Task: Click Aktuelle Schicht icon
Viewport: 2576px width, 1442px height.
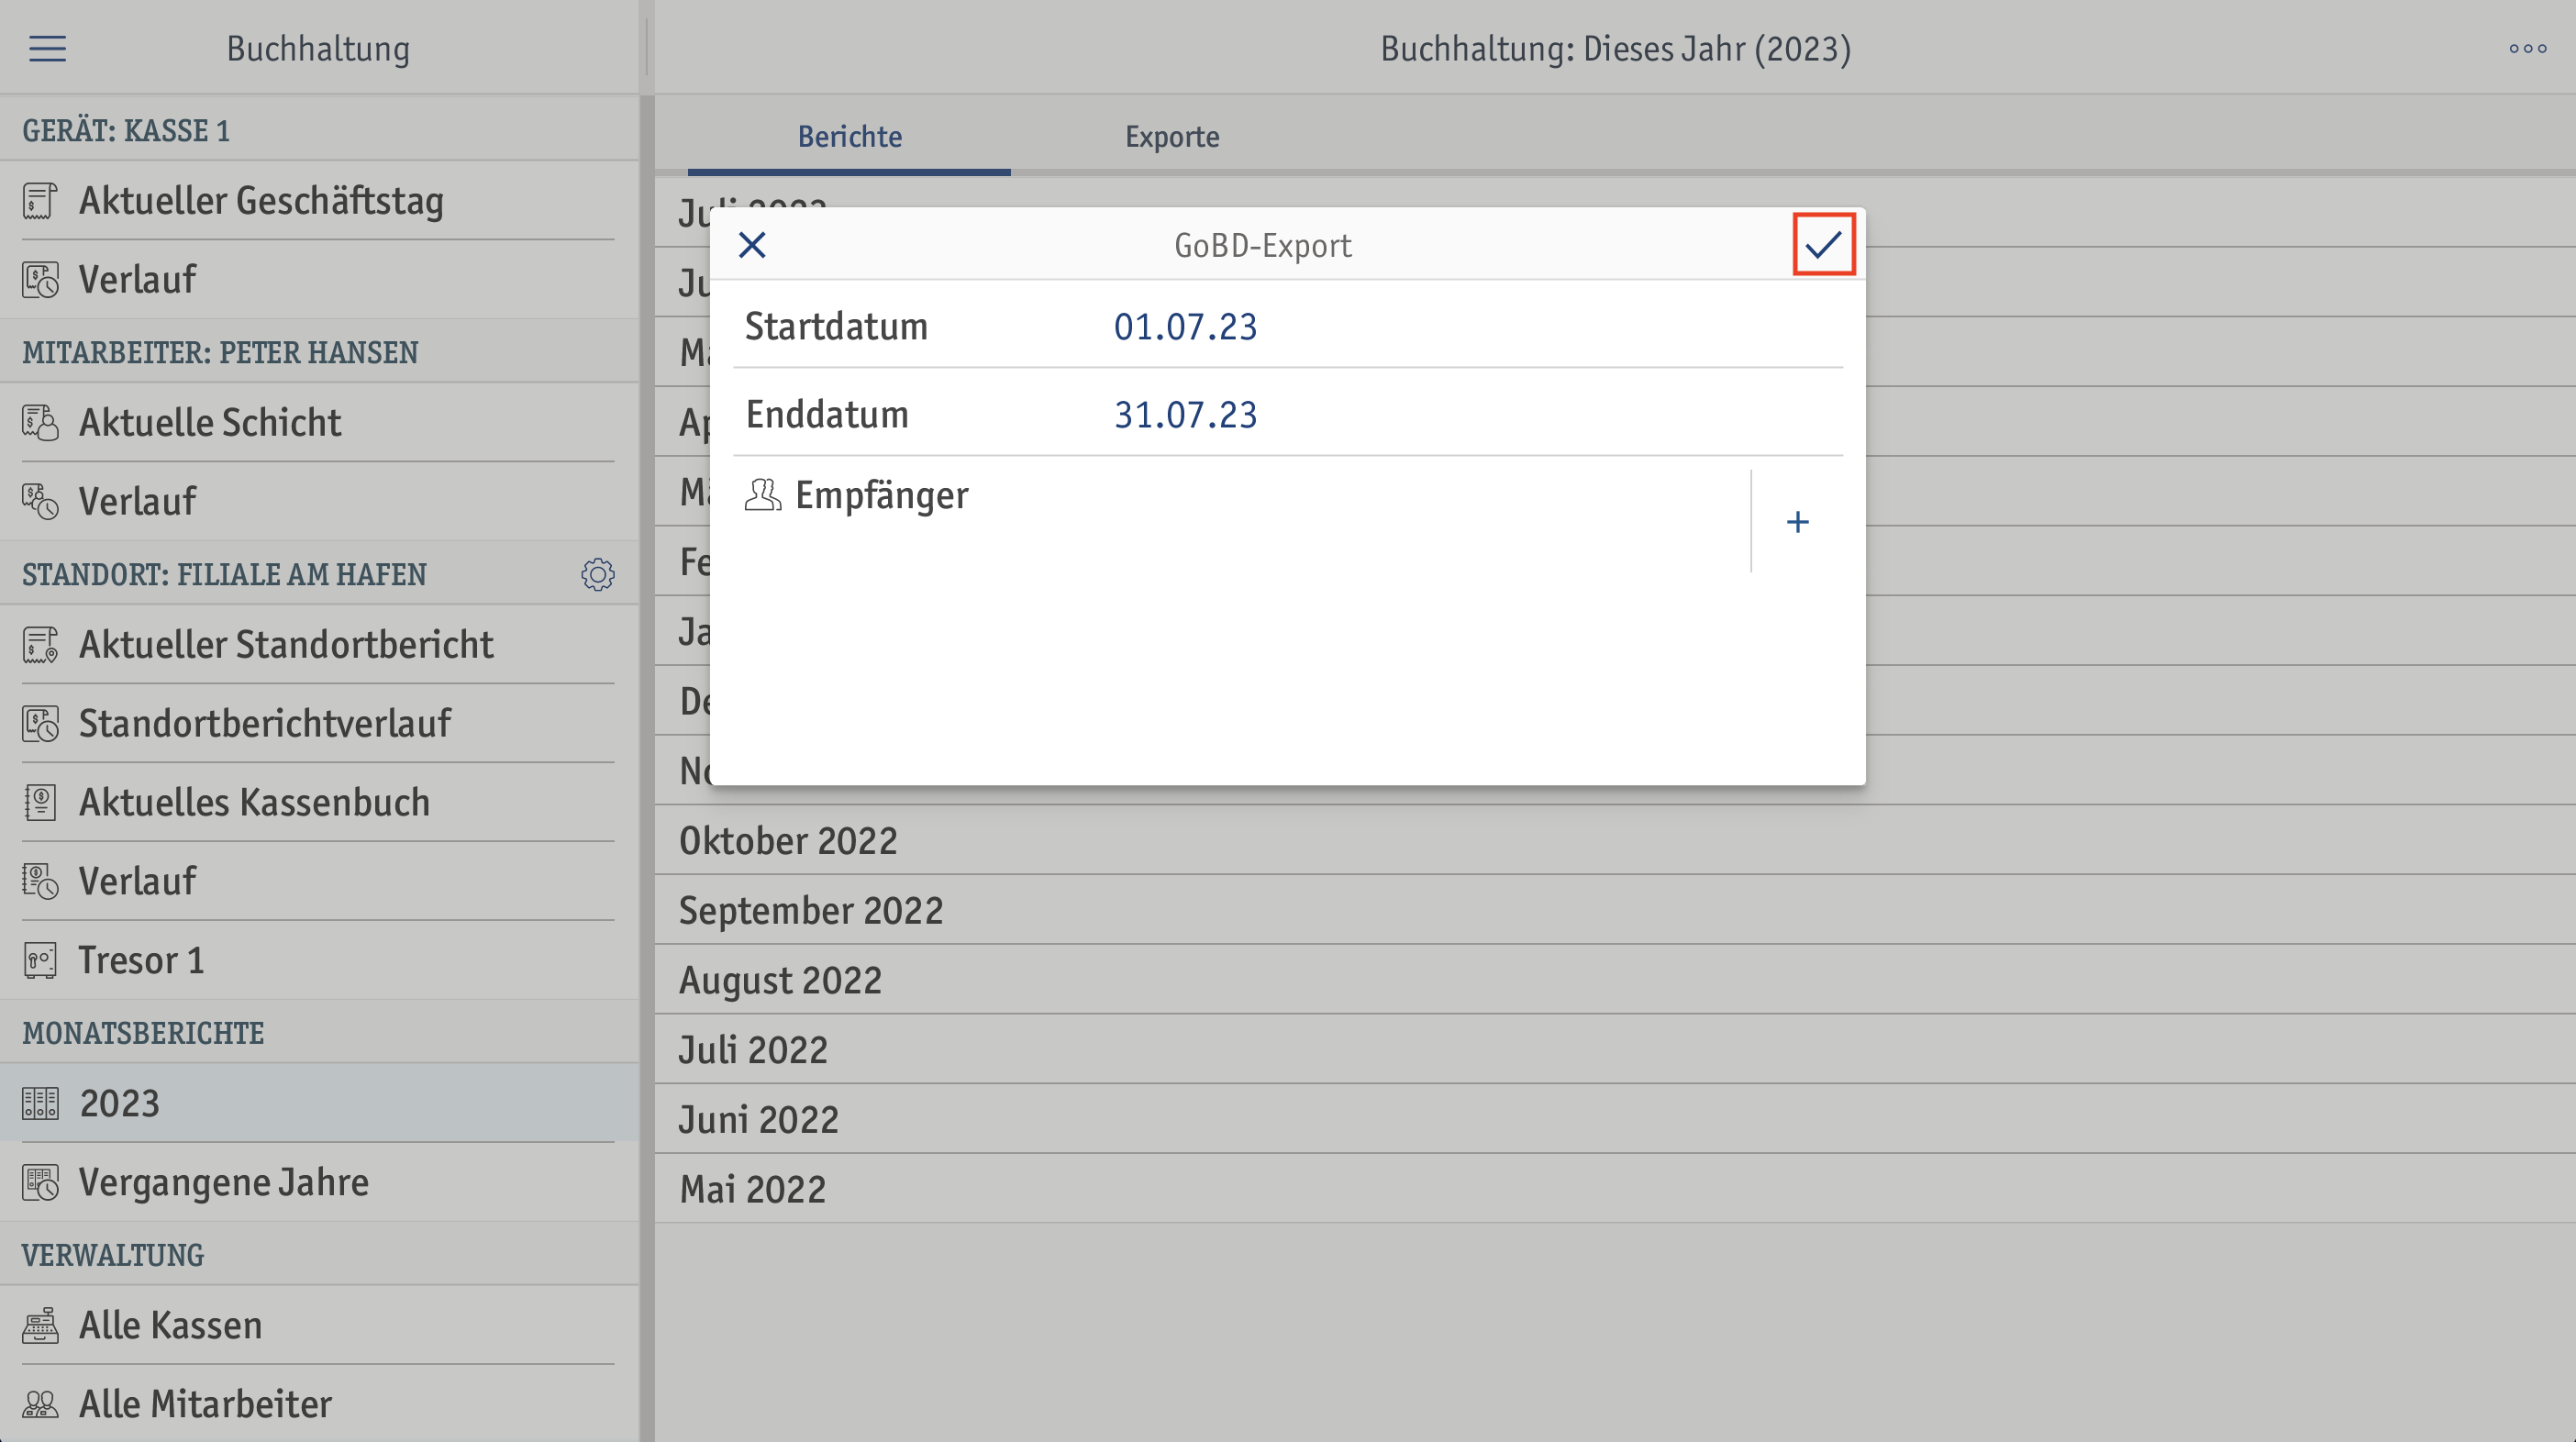Action: coord(40,423)
